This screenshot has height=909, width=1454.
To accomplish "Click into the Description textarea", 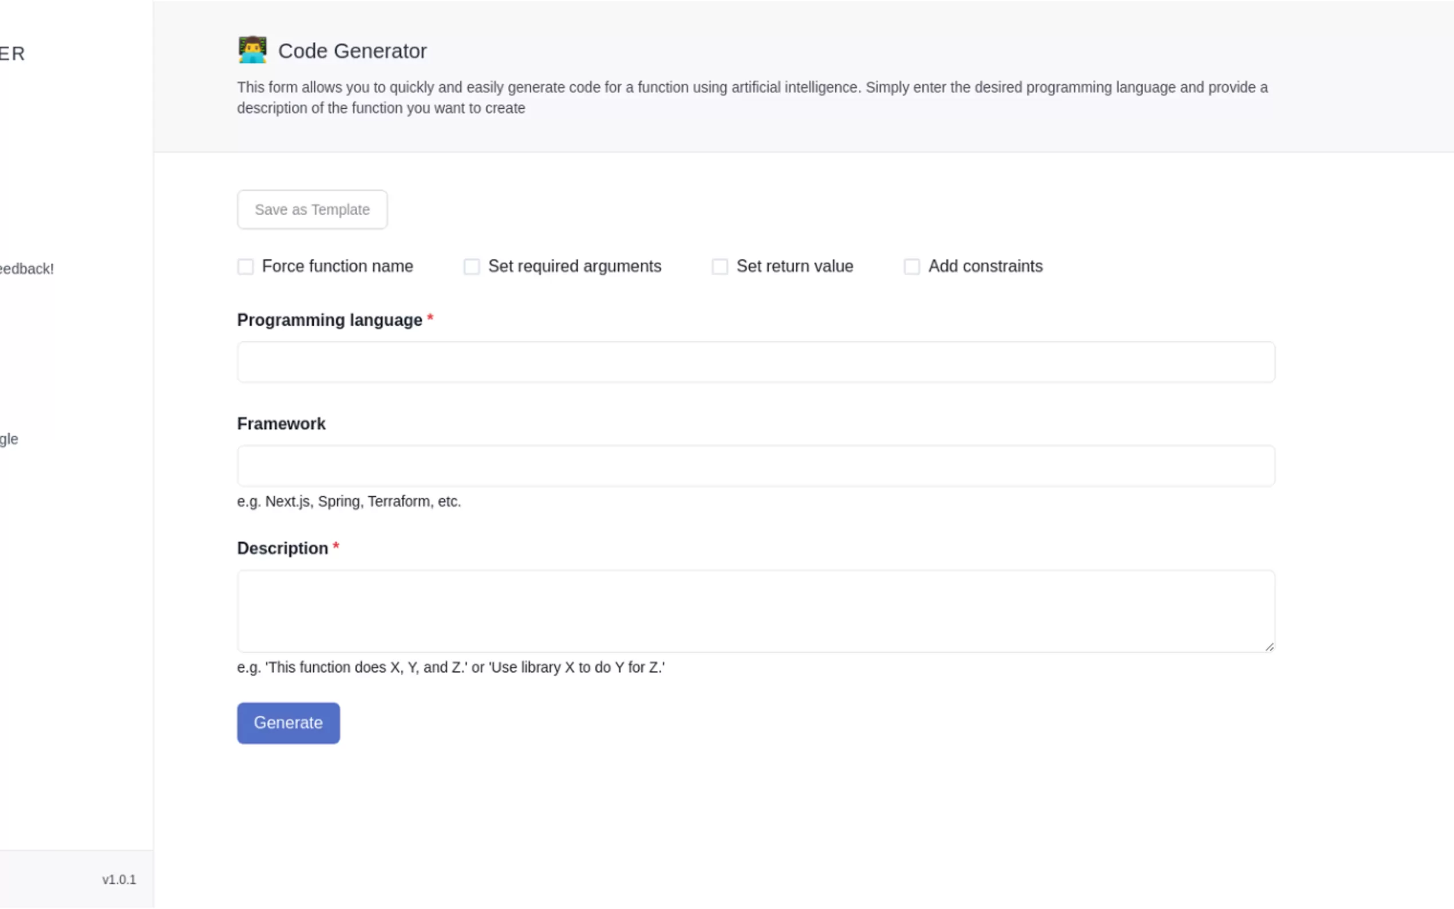I will [755, 611].
